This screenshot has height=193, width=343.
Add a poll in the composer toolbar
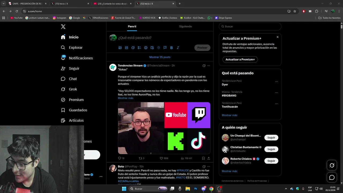(x=139, y=48)
